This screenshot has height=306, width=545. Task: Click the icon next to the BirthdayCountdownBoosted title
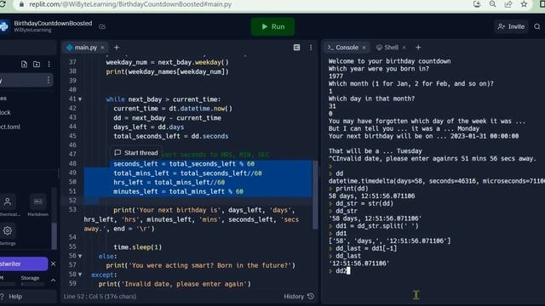[x=102, y=26]
